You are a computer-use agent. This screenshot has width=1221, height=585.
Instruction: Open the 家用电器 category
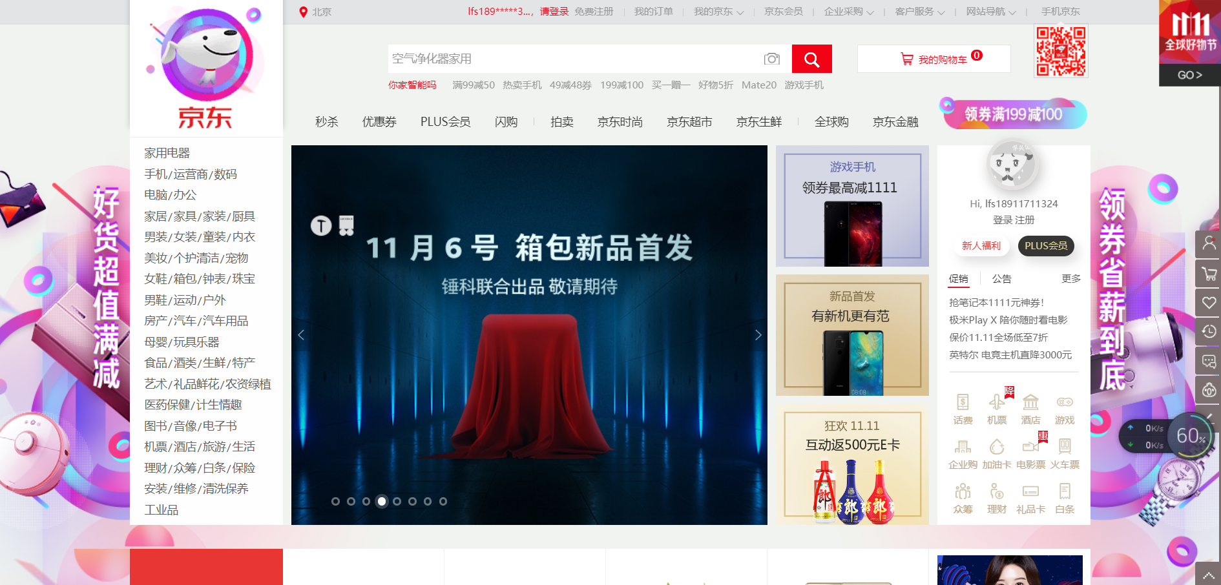point(167,153)
